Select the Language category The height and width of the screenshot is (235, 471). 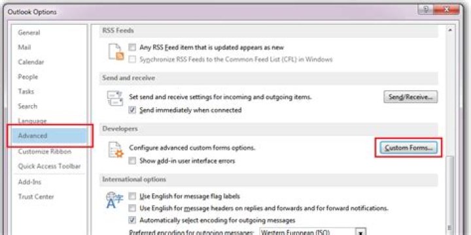click(32, 121)
